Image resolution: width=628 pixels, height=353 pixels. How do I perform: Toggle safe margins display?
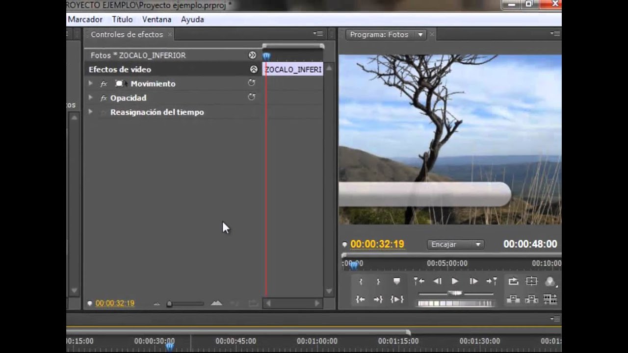[x=532, y=281]
